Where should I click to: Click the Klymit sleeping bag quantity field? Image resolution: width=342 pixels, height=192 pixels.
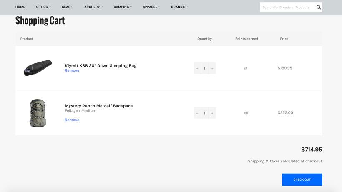[x=205, y=68]
